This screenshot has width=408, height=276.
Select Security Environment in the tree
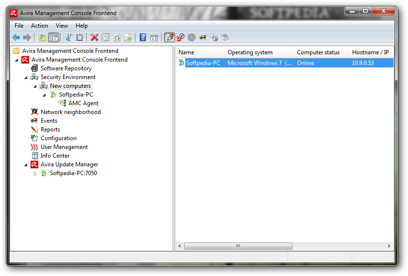tap(68, 77)
